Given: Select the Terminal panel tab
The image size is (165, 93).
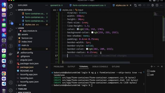Looking at the screenshot, I should (x=84, y=67).
